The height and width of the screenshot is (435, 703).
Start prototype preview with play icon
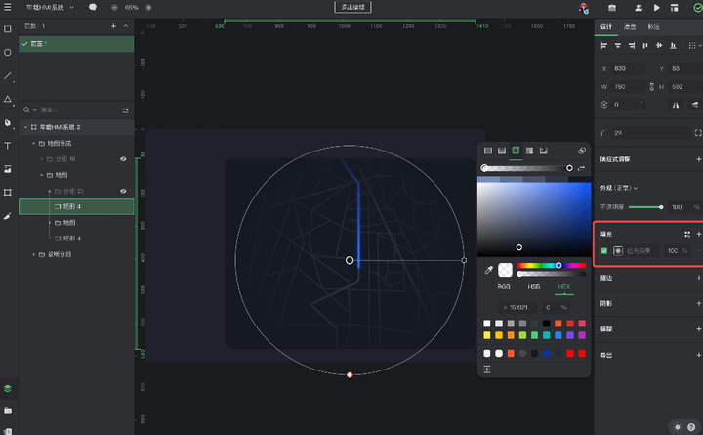point(657,8)
